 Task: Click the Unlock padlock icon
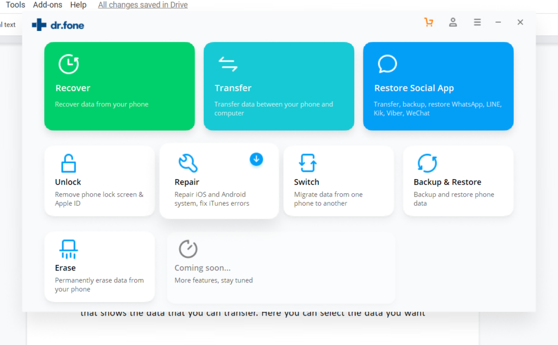68,163
